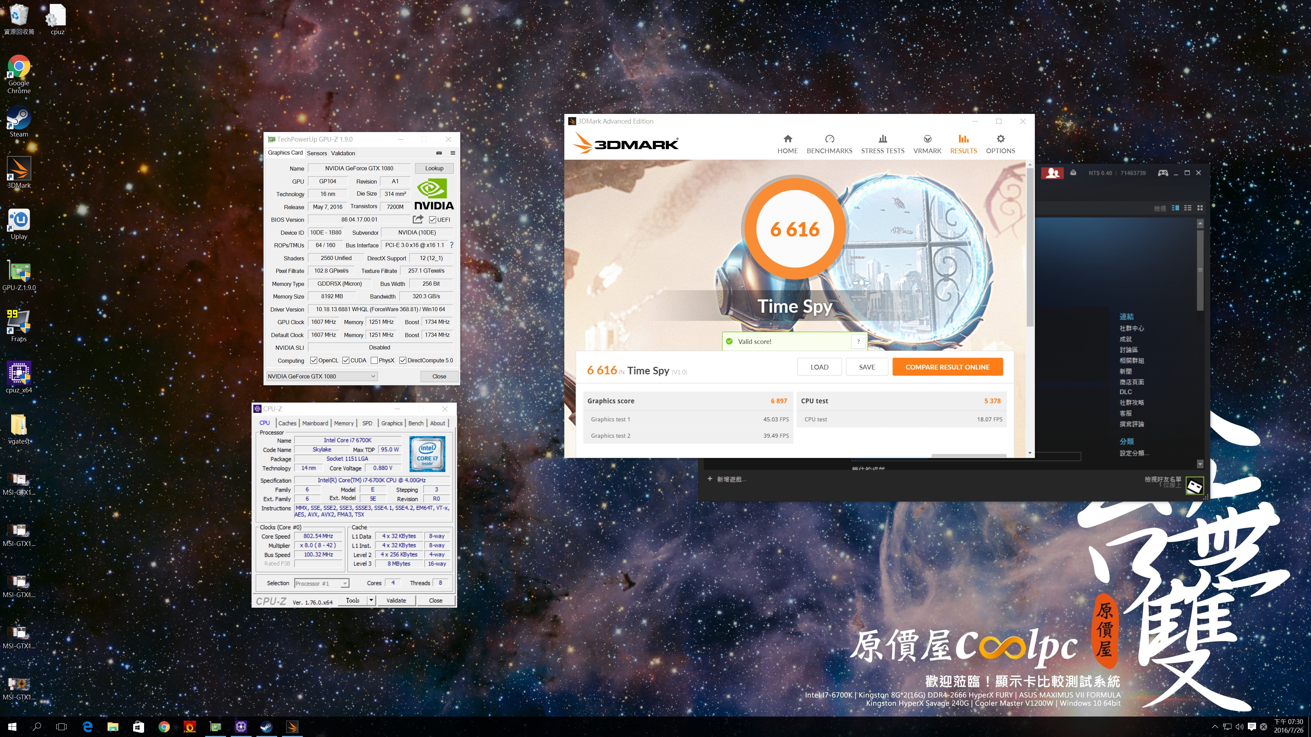Click the 3DMark scroll down arrow

(1030, 453)
